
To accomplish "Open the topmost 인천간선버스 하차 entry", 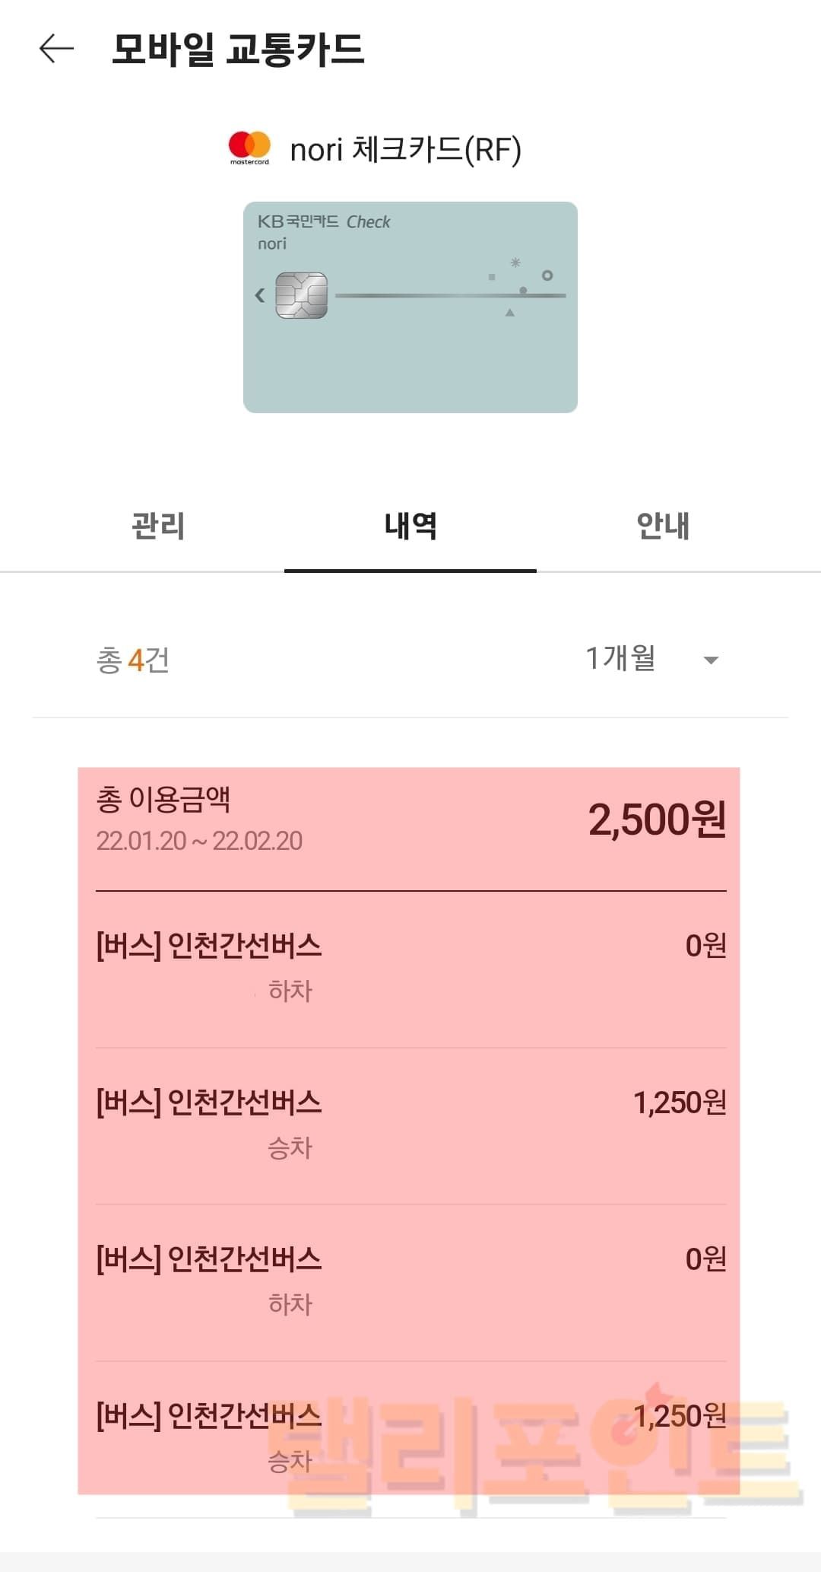I will pos(410,966).
